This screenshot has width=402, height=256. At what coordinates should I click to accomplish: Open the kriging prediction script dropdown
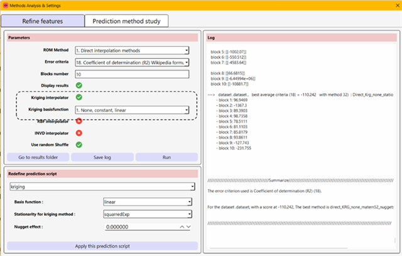click(x=102, y=187)
